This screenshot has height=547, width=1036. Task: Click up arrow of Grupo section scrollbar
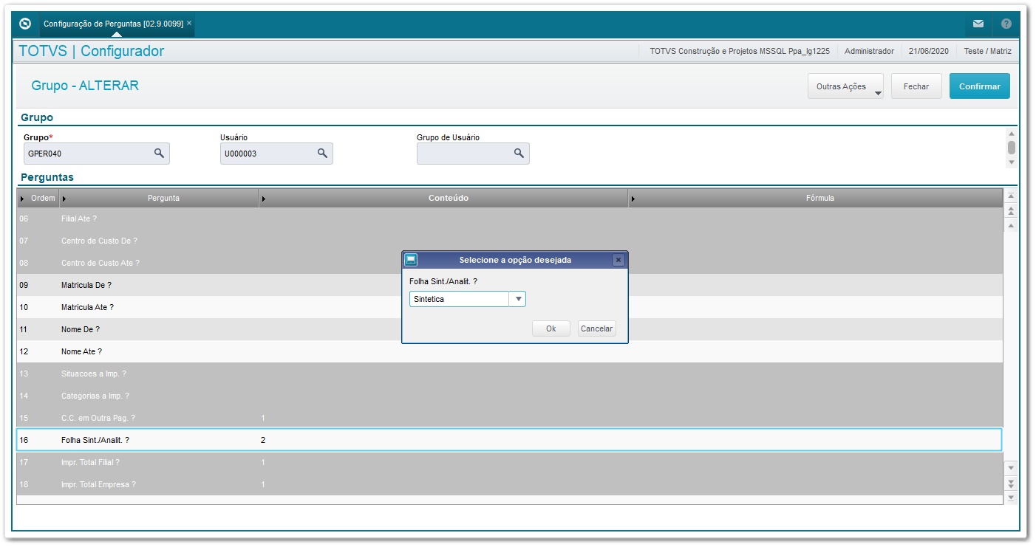pos(1012,134)
